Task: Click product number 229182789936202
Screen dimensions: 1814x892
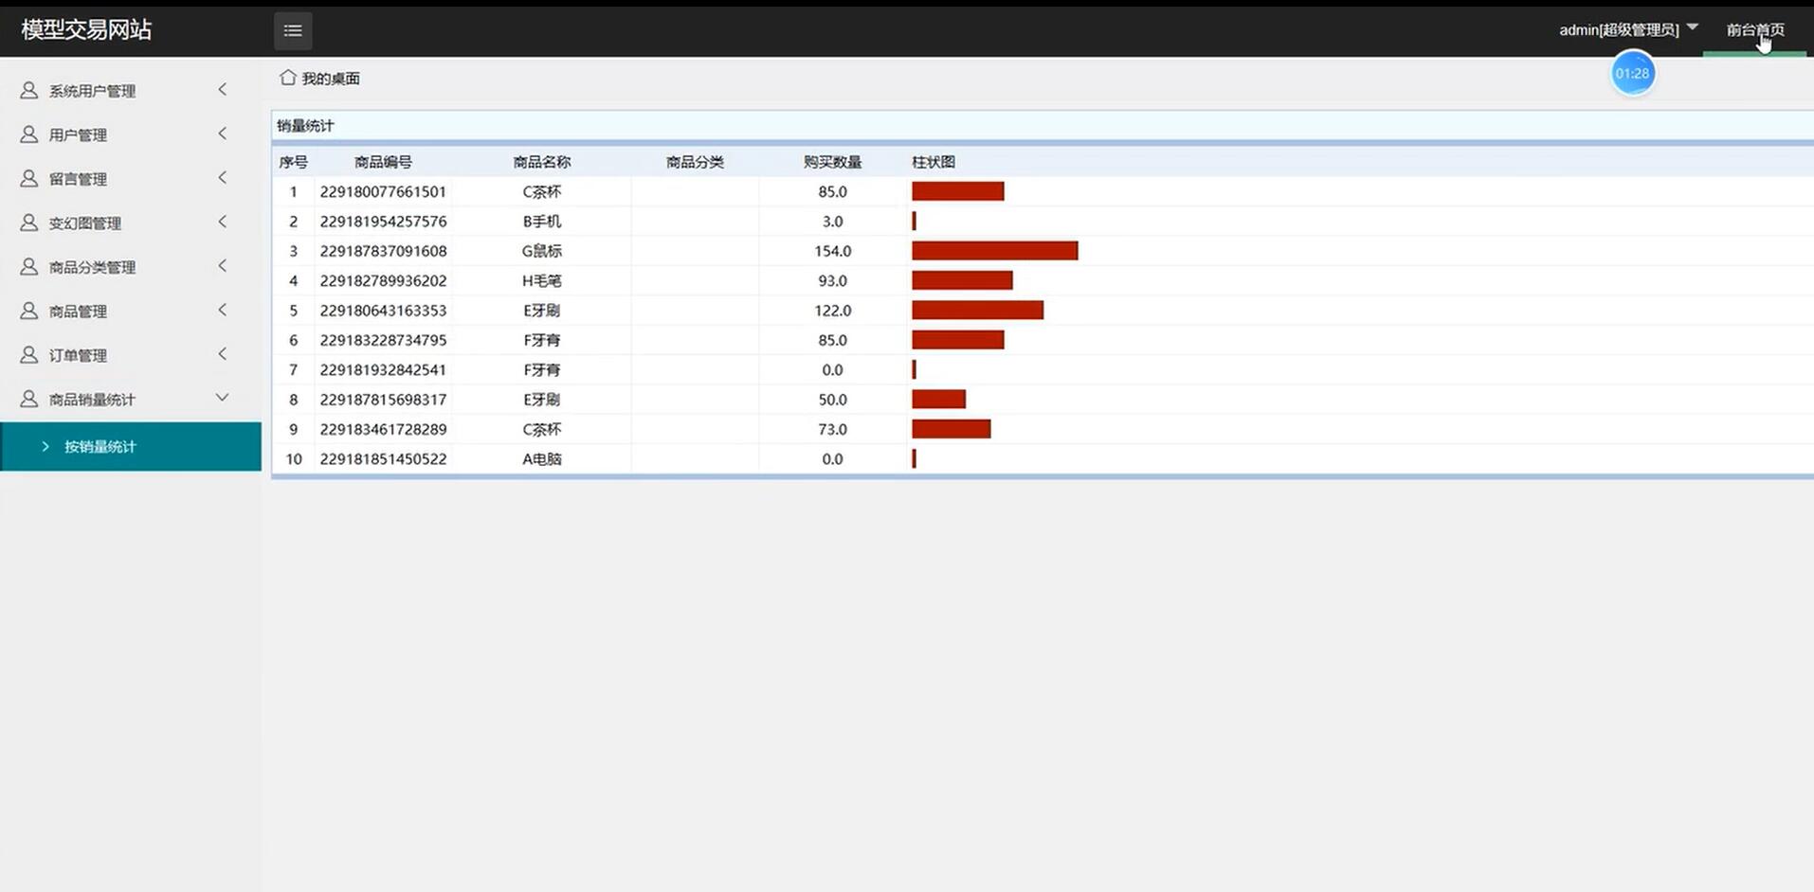Action: point(383,280)
